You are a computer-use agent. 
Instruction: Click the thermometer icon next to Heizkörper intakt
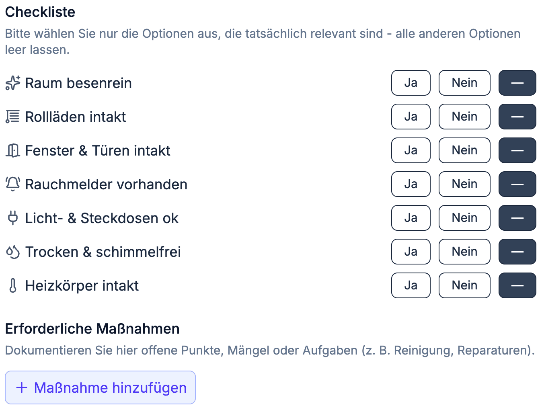12,285
